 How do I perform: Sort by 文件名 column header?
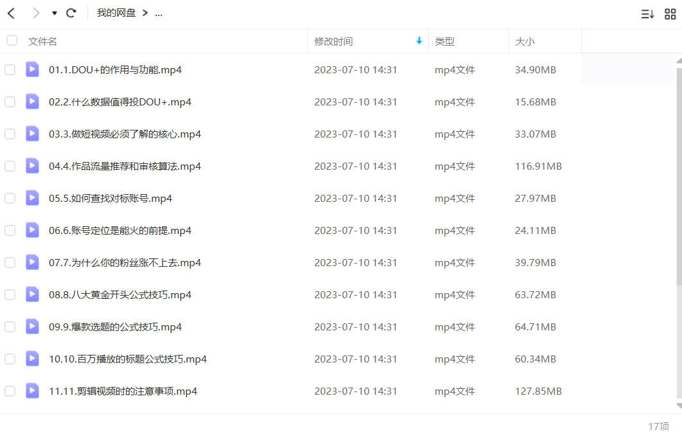(42, 41)
